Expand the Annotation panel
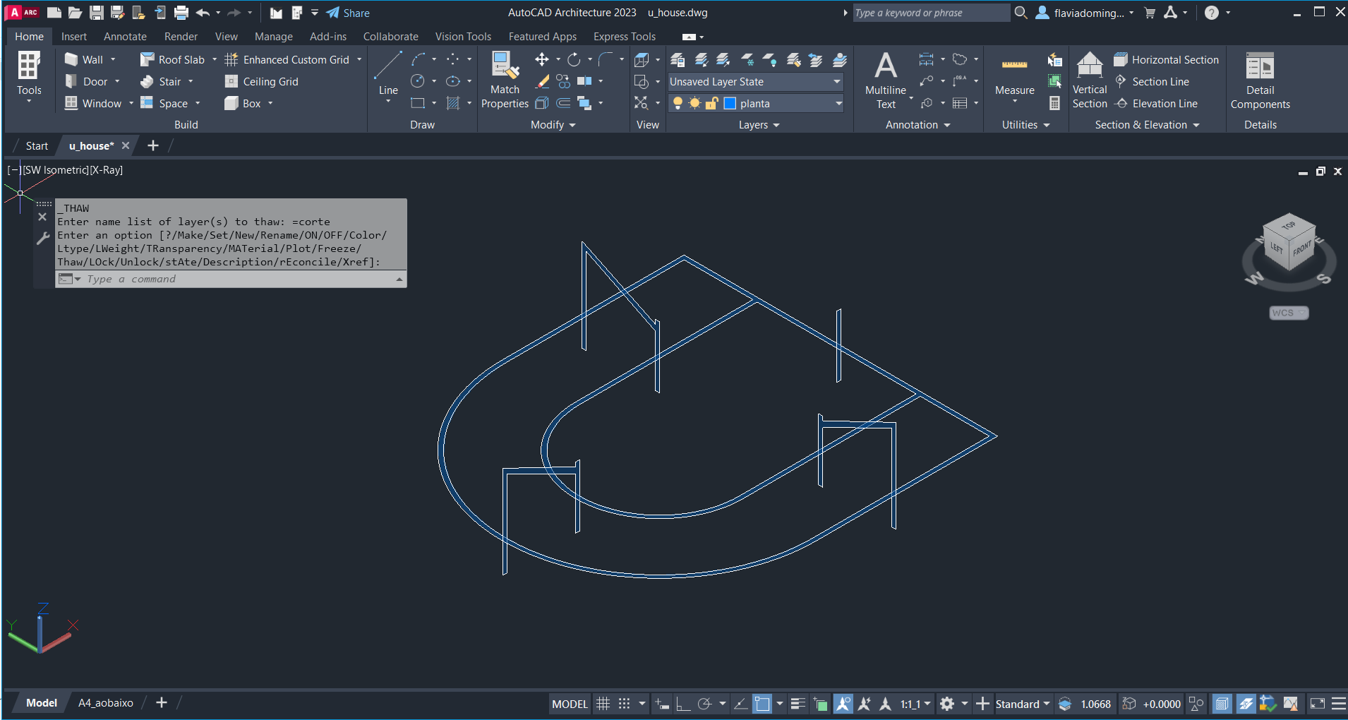The width and height of the screenshot is (1348, 720). tap(917, 125)
